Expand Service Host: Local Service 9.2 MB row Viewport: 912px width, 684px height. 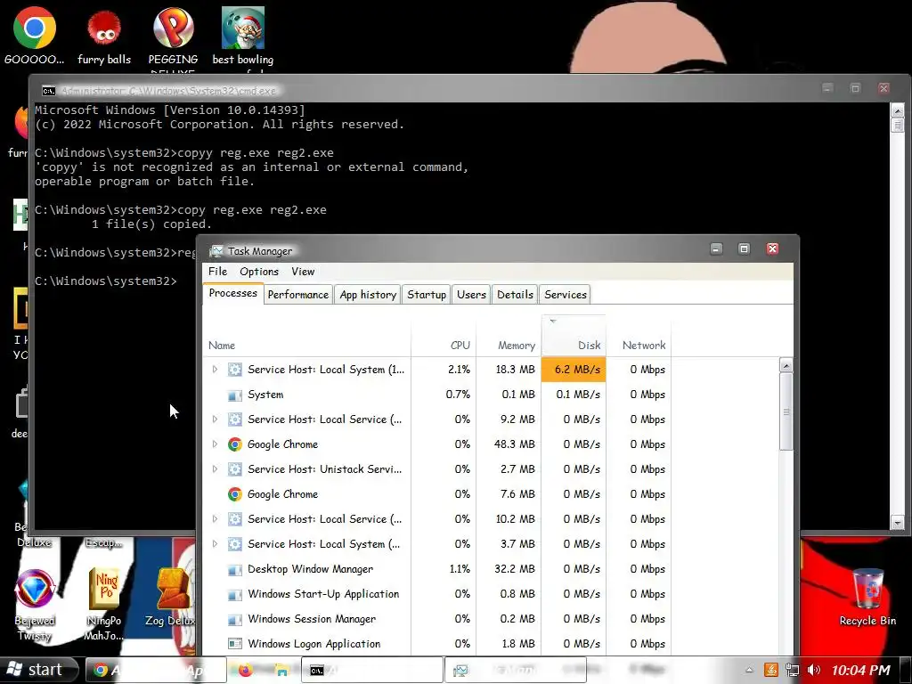pyautogui.click(x=215, y=419)
